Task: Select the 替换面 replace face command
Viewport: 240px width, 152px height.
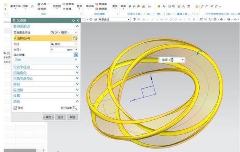Action: (x=101, y=4)
